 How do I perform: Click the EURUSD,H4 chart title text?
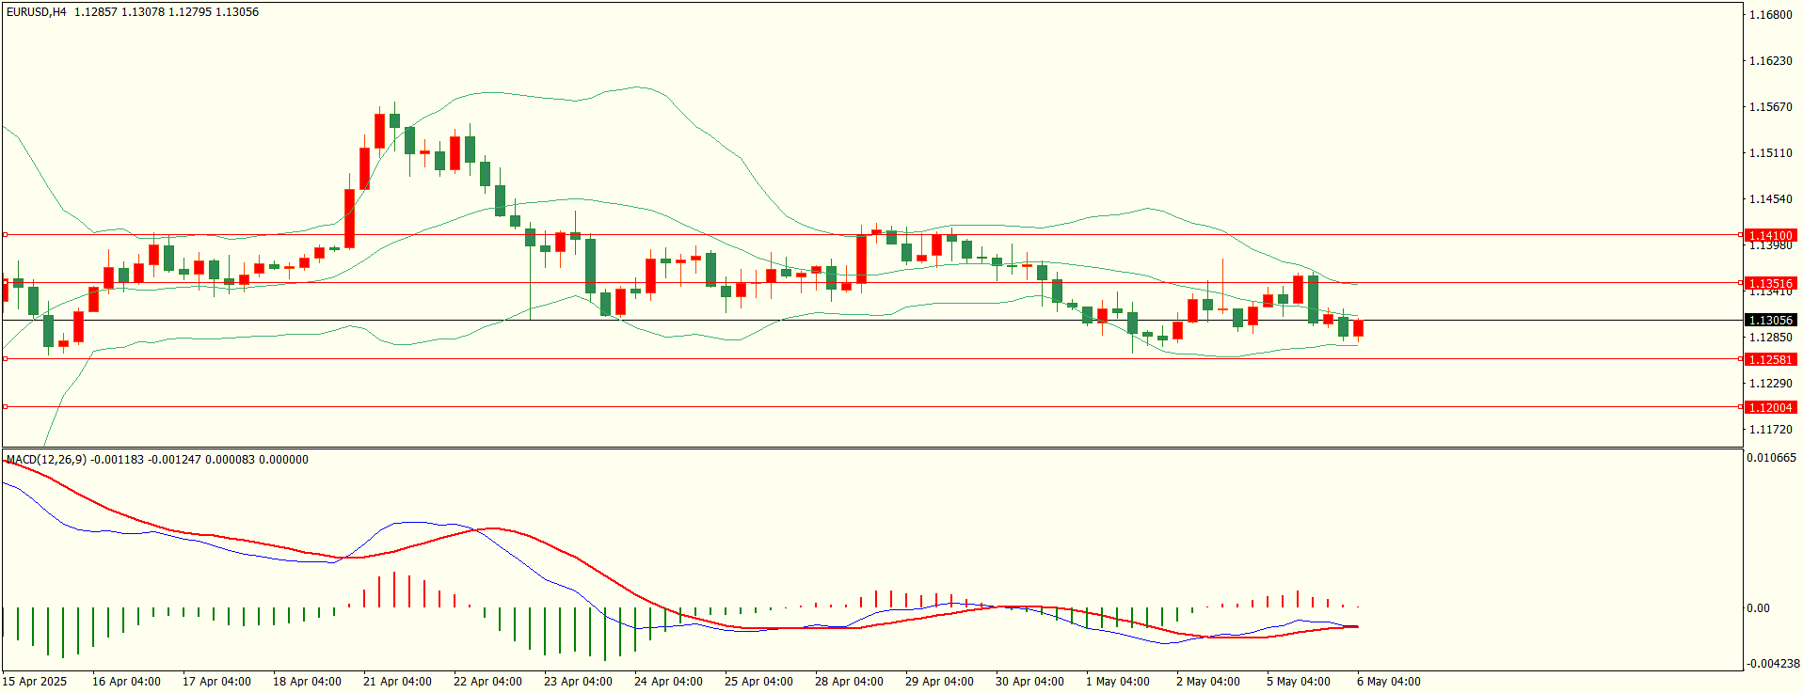pos(37,12)
